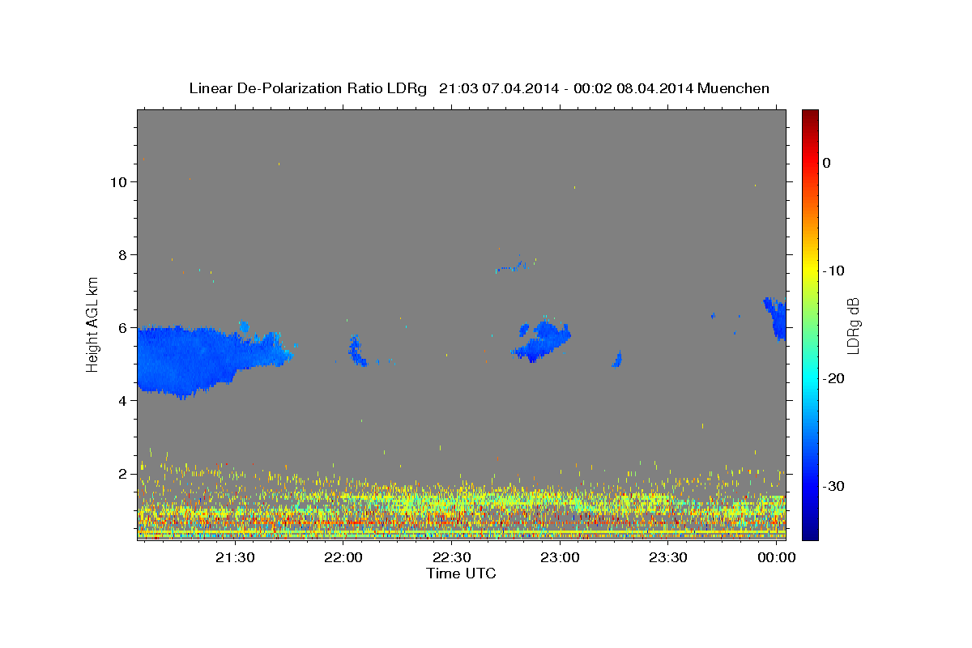
Task: Click the '22:00' time tick label
Action: (x=343, y=557)
